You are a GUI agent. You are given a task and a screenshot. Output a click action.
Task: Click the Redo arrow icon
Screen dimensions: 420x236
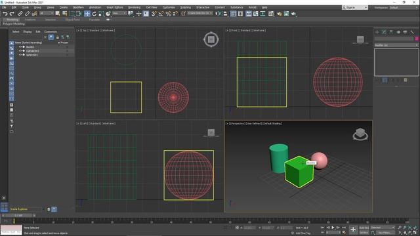click(x=12, y=14)
